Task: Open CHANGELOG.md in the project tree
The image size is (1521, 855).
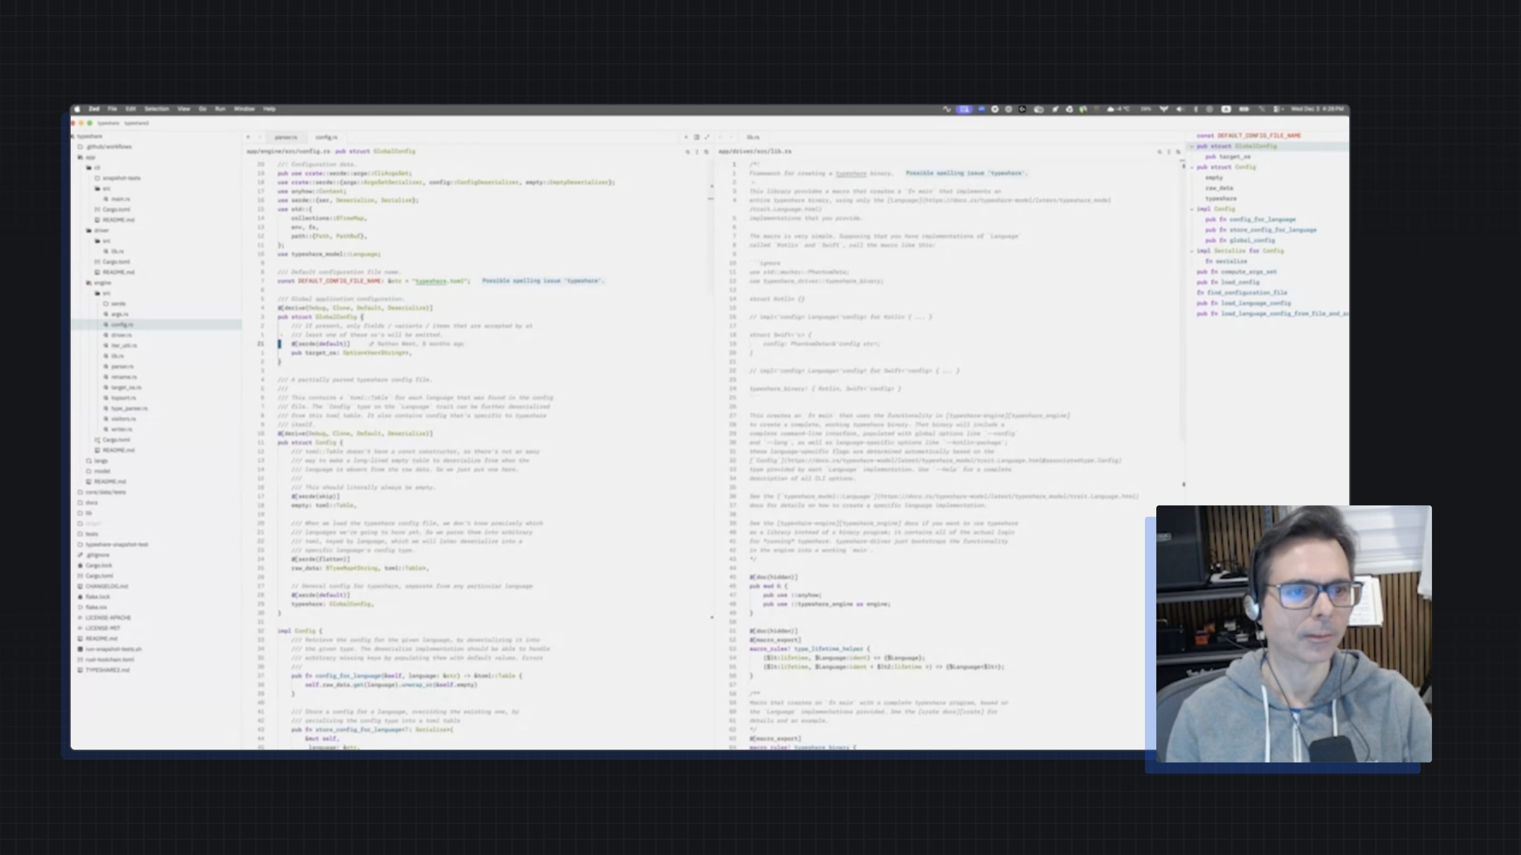Action: (106, 586)
